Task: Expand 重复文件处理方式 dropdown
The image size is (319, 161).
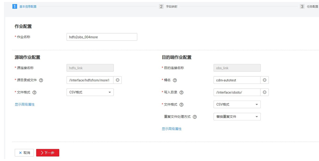Action: [x=237, y=117]
